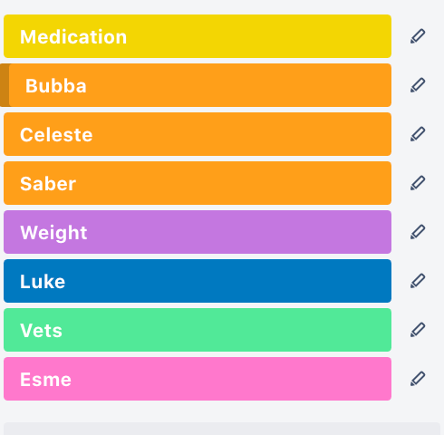444x435 pixels.
Task: Toggle the green Vets label
Action: pyautogui.click(x=198, y=330)
